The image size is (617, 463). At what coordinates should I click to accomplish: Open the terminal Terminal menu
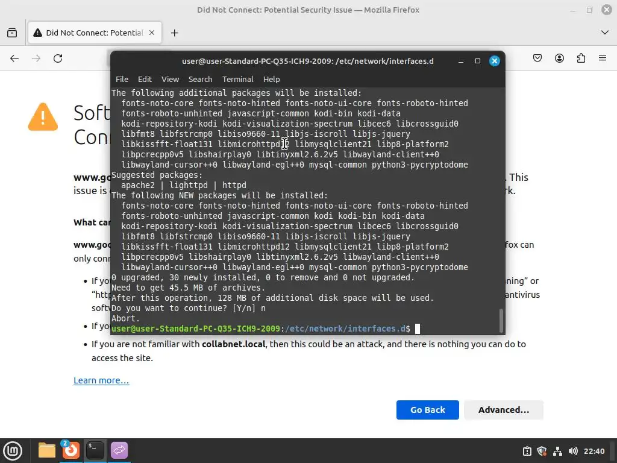[237, 79]
